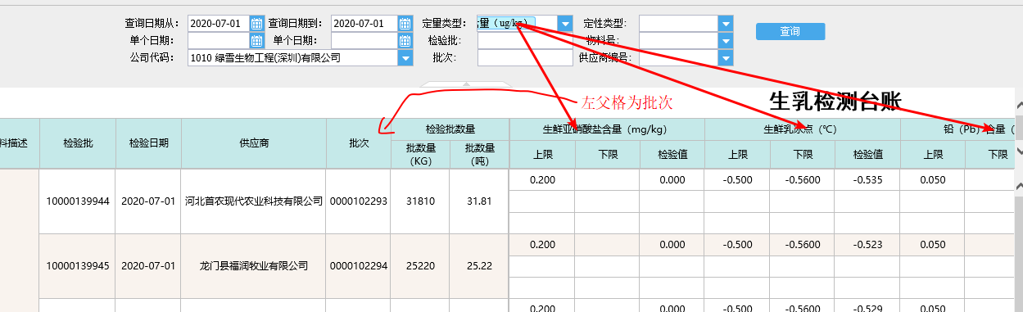Click the 生乳检测台账 report title

tap(835, 101)
